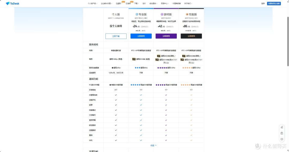Click the 专业版 blue checkmark in 远程开机 row
Image resolution: width=289 pixels, height=152 pixels.
[141, 100]
